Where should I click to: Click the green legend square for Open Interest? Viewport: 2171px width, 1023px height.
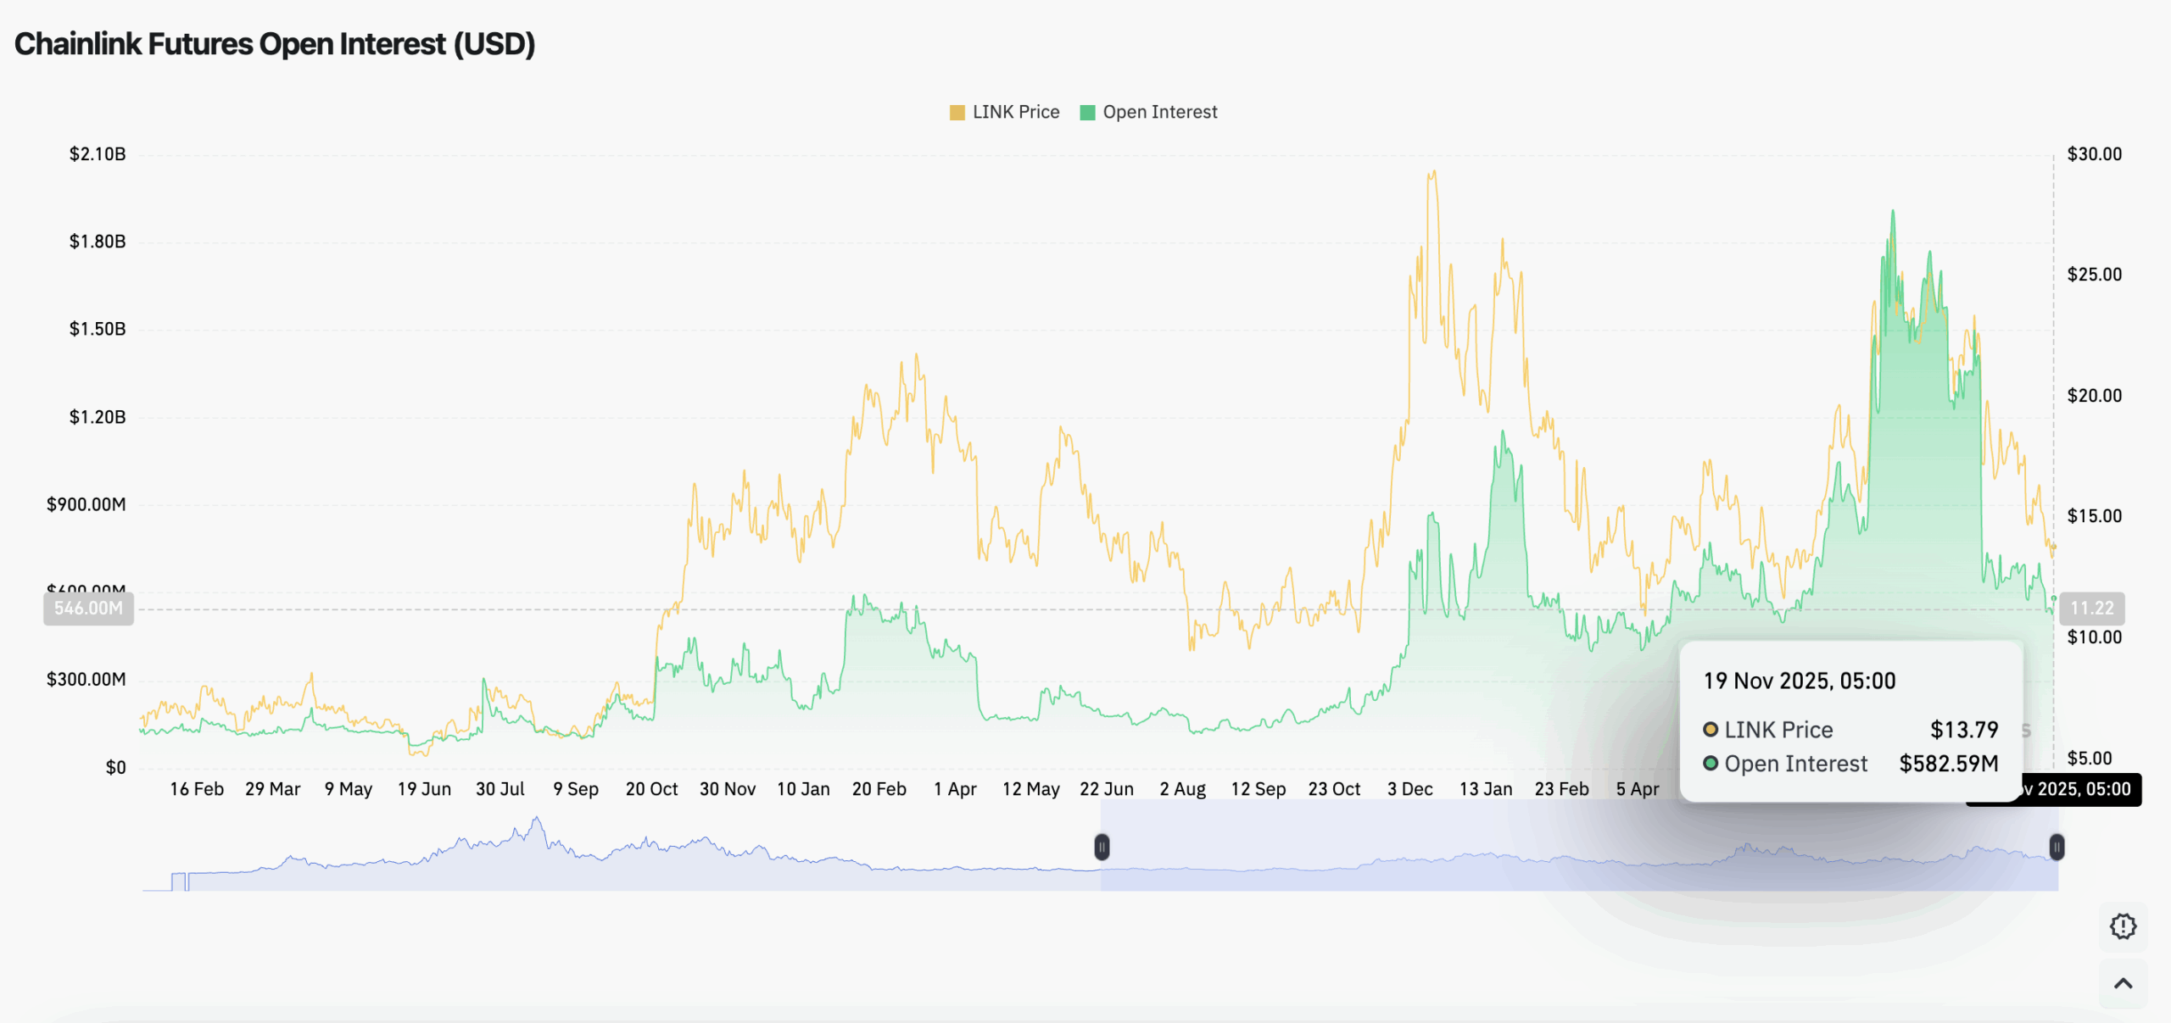pos(1088,111)
